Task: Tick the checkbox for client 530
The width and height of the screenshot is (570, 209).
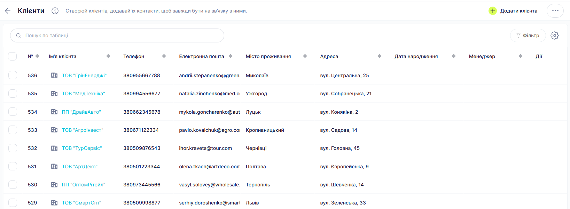Action: pos(13,185)
